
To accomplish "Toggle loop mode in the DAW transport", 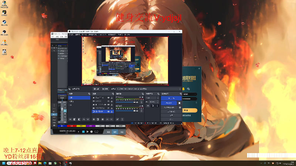I will click(x=96, y=132).
